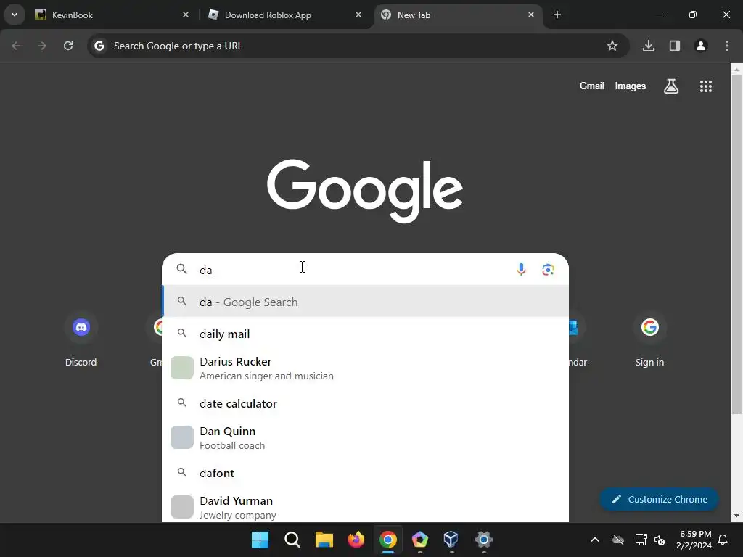Open File Explorer from the taskbar
The image size is (743, 557).
tap(324, 540)
